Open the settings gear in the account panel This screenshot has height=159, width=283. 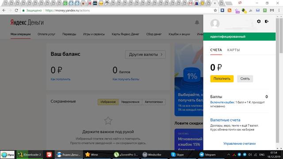click(259, 22)
